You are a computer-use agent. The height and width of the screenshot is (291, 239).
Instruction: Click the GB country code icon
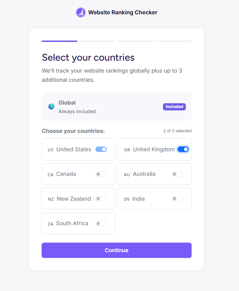[126, 149]
